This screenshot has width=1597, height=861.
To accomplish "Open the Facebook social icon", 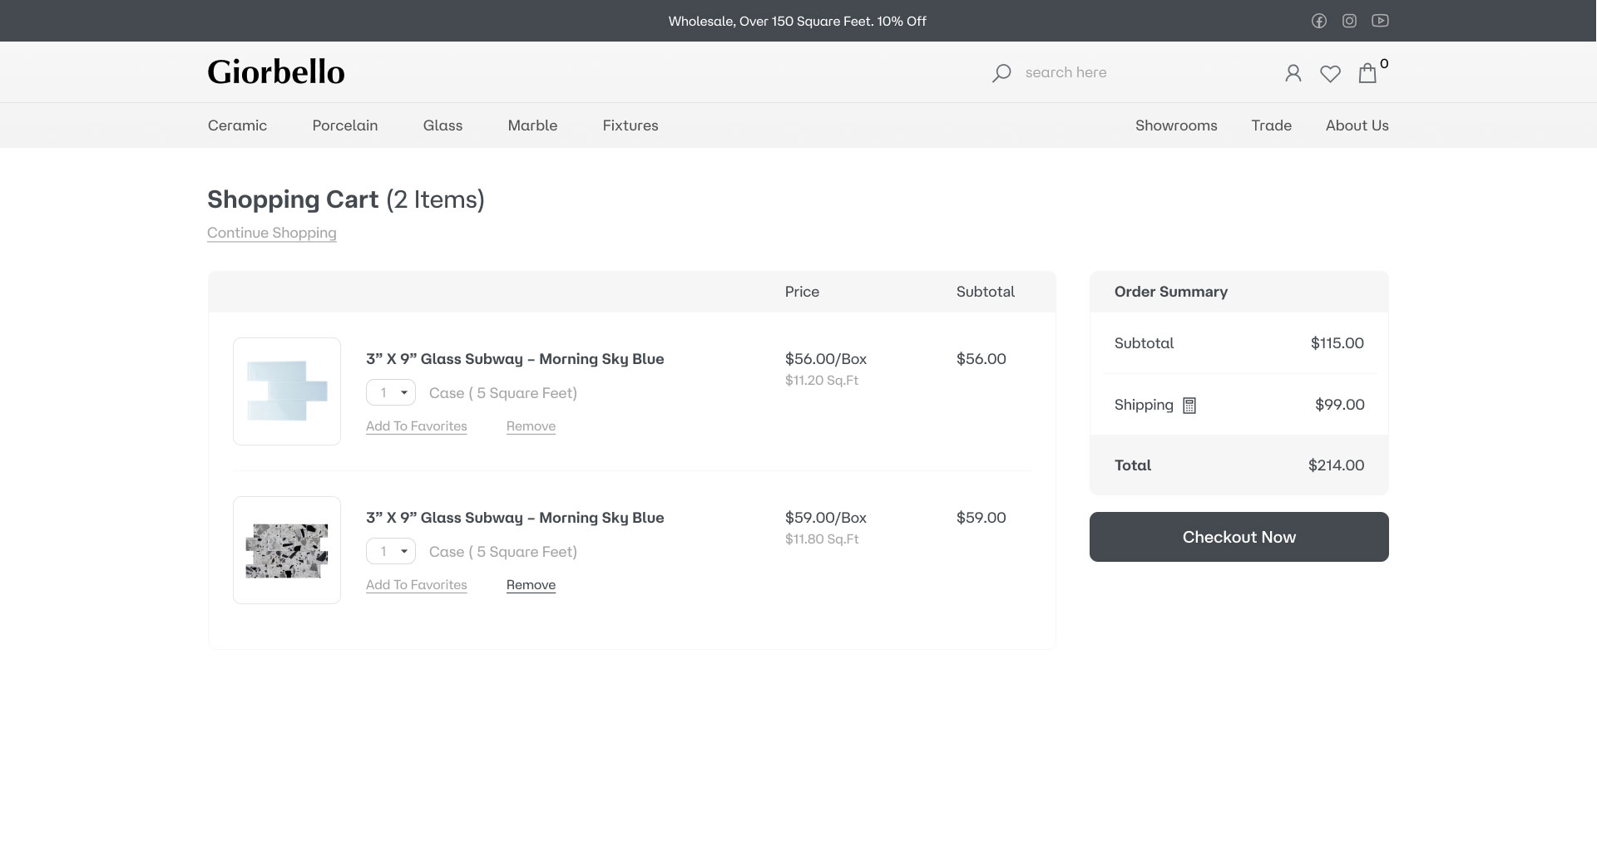I will pyautogui.click(x=1319, y=21).
